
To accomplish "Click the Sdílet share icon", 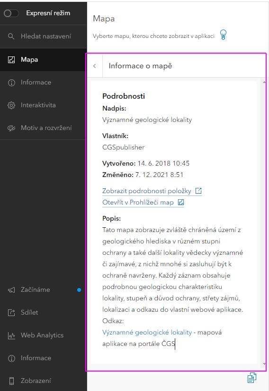I will point(11,313).
